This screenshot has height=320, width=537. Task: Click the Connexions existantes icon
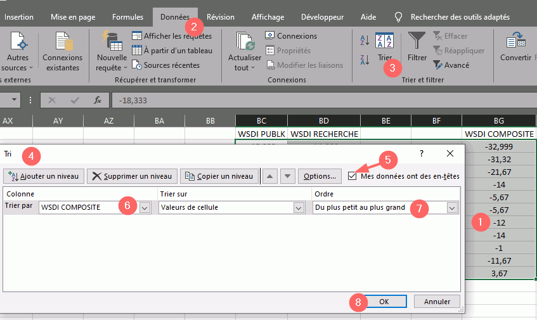pyautogui.click(x=63, y=42)
